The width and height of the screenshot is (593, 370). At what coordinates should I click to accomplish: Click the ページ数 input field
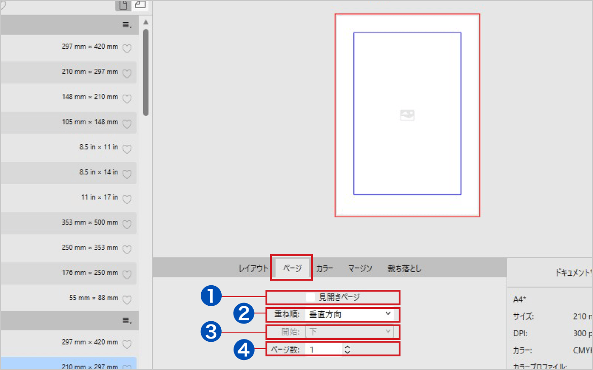324,349
